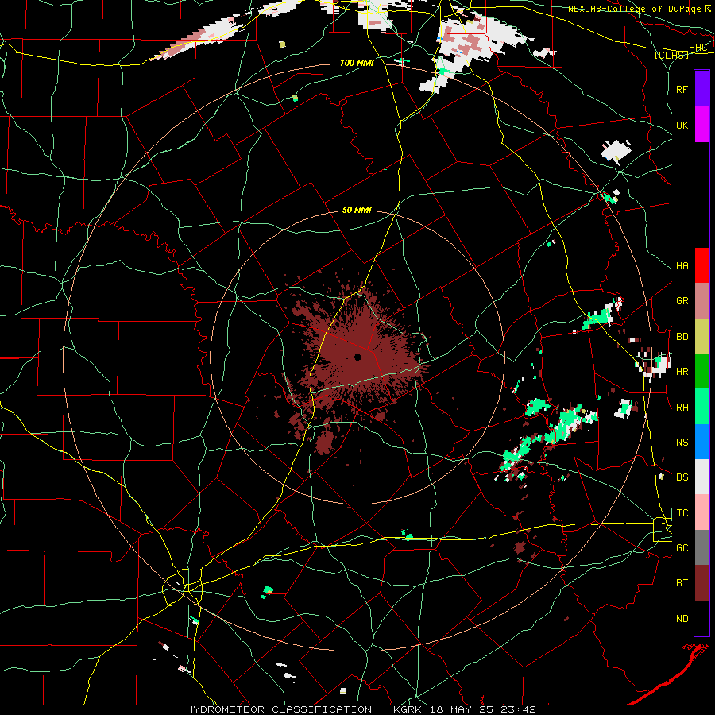Click the 100 NMI range ring label
Image resolution: width=715 pixels, height=715 pixels.
tap(357, 63)
